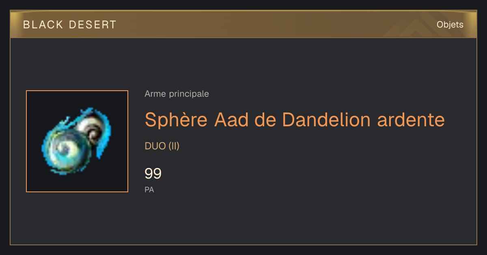This screenshot has height=255, width=487.
Task: Click the Arme principale category label
Action: (x=177, y=94)
